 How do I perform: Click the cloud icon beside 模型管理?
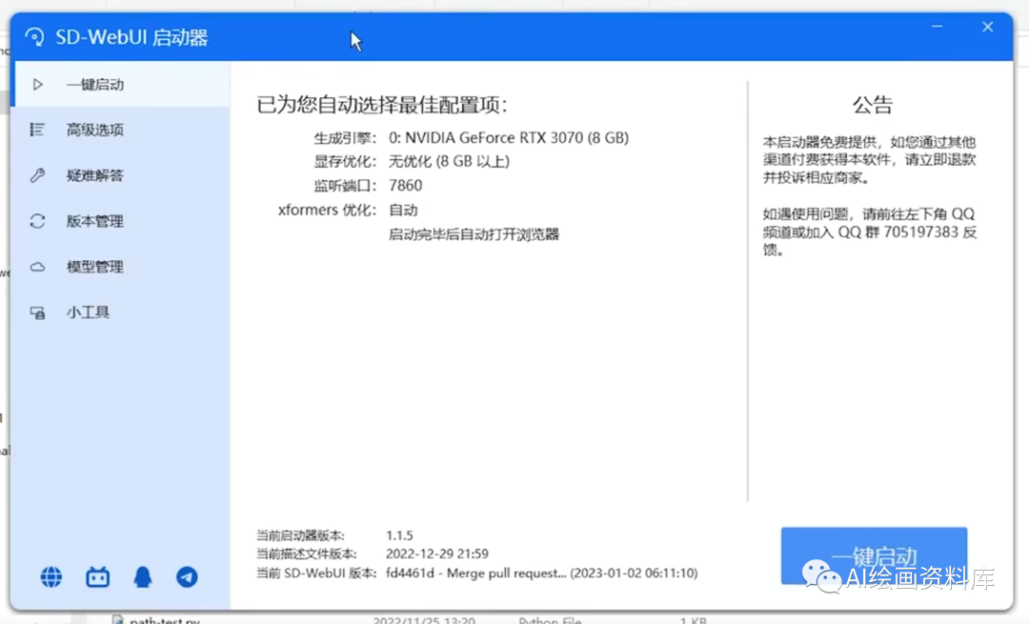(x=37, y=267)
